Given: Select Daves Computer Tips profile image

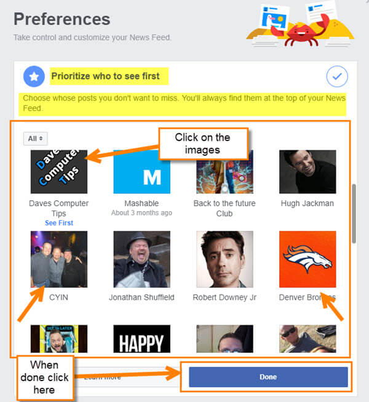Looking at the screenshot, I should (x=59, y=171).
